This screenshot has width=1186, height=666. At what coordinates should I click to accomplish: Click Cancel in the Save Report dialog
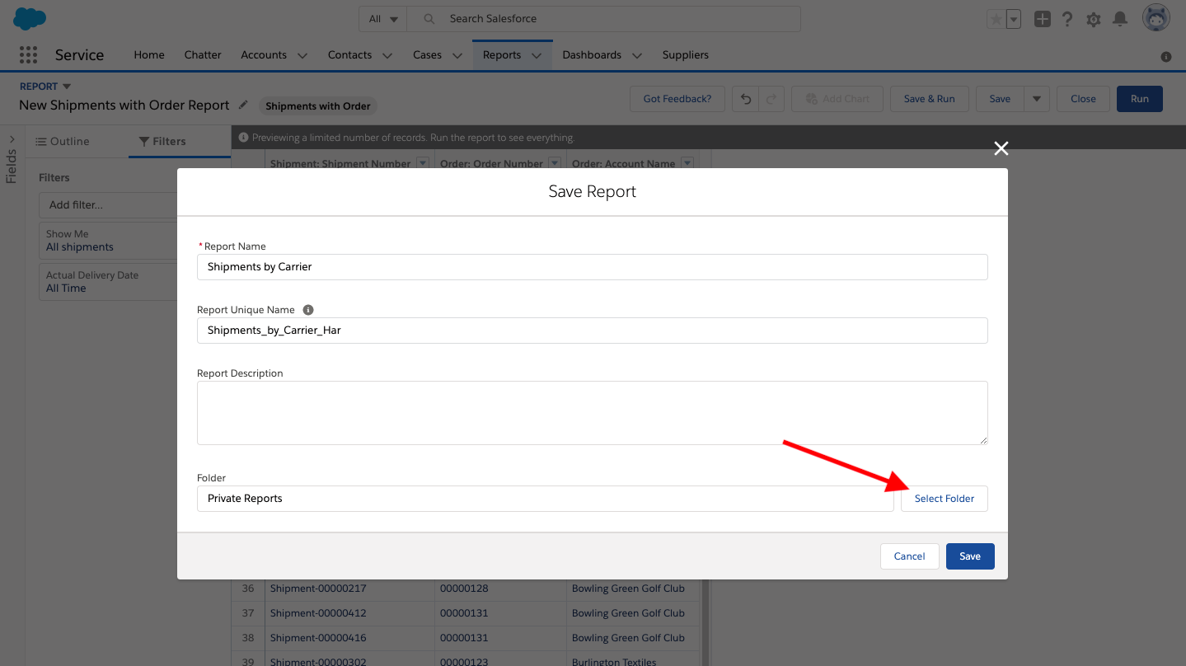tap(910, 556)
